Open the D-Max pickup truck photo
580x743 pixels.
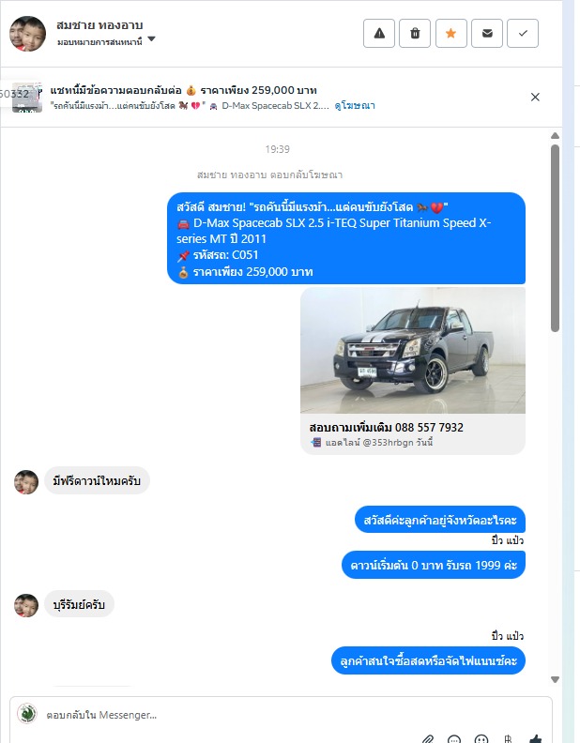coord(413,351)
